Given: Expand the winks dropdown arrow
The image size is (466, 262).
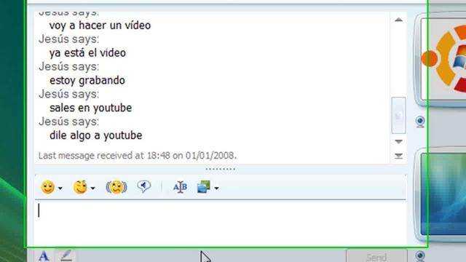Looking at the screenshot, I should click(x=92, y=188).
